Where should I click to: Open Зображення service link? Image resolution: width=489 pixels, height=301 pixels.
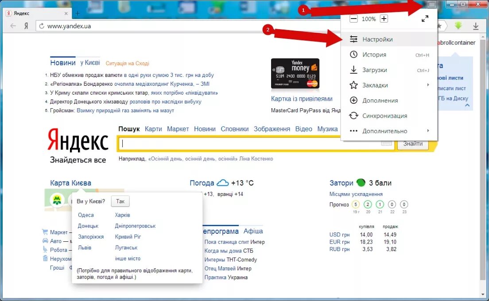coord(272,129)
